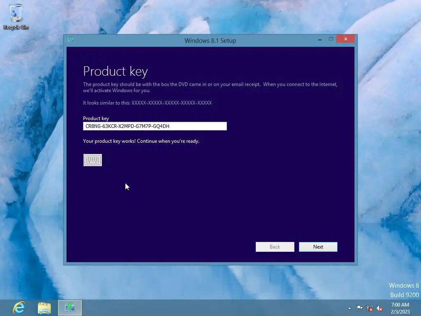
Task: Click the grayed Back button
Action: click(x=275, y=247)
